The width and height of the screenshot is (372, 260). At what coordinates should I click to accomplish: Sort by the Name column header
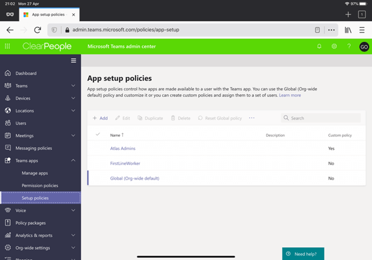pyautogui.click(x=117, y=135)
